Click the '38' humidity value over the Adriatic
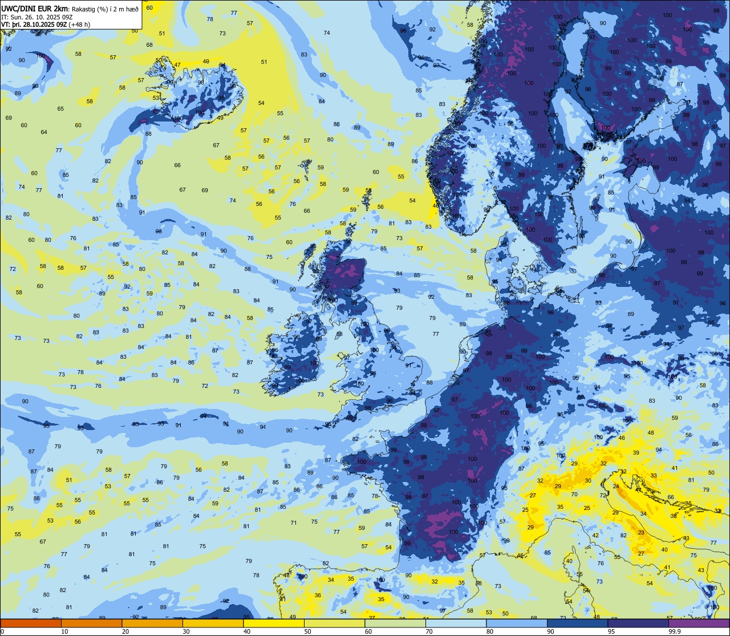Screen dimensions: 730x636 (x=674, y=516)
